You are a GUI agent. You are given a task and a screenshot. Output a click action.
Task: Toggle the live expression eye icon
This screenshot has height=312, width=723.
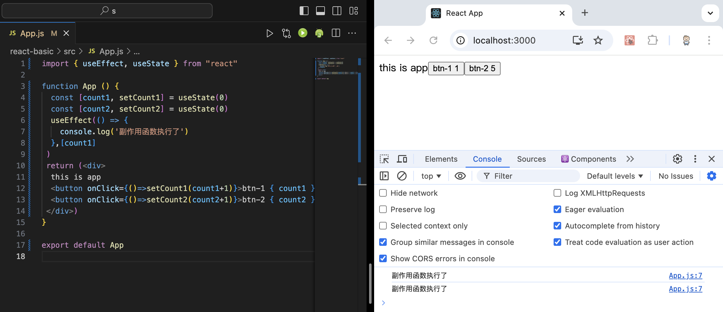pyautogui.click(x=460, y=176)
